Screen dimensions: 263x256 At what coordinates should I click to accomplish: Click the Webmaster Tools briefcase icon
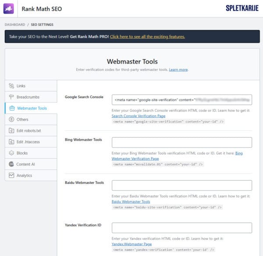pos(12,108)
